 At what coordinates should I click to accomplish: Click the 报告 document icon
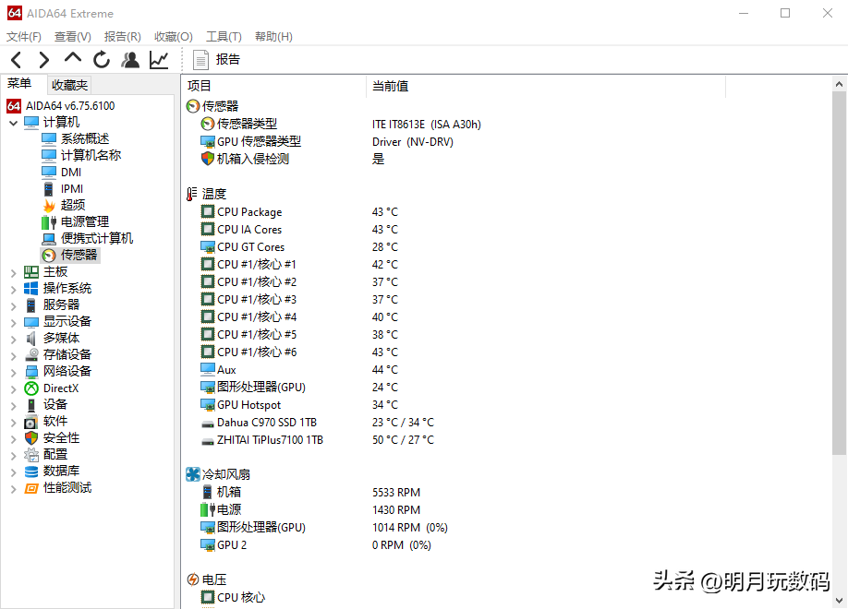(x=200, y=59)
